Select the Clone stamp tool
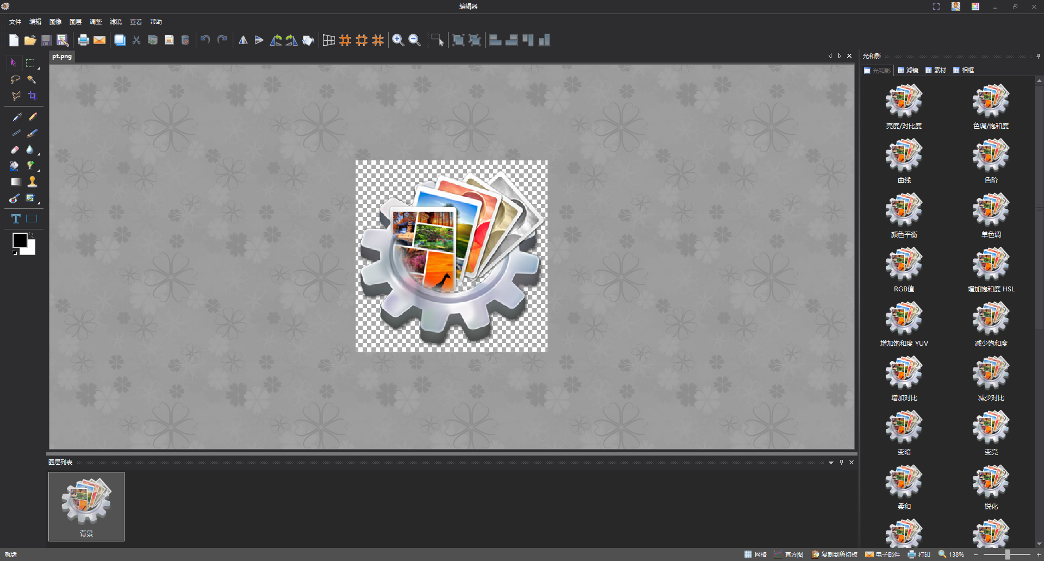1044x561 pixels. pyautogui.click(x=32, y=182)
